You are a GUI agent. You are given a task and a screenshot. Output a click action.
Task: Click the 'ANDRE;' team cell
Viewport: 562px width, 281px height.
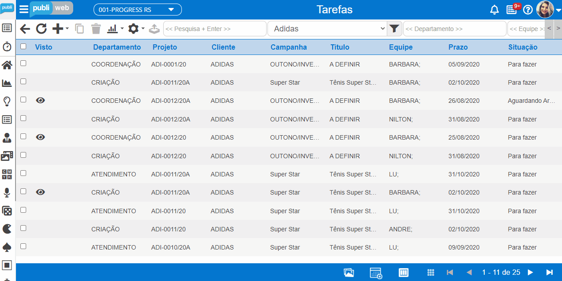401,229
